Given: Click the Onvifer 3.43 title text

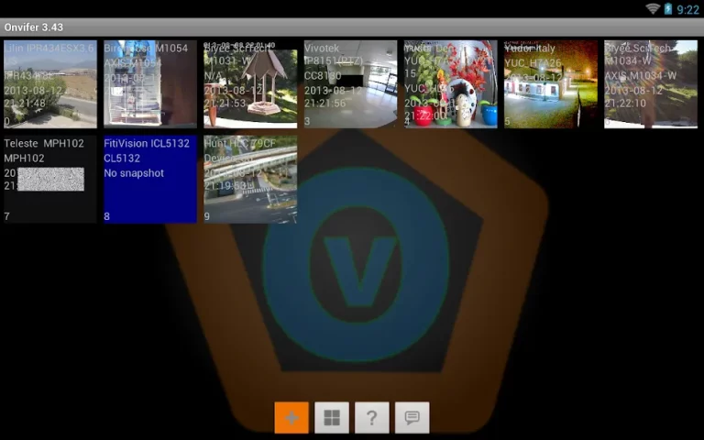Looking at the screenshot, I should point(34,27).
